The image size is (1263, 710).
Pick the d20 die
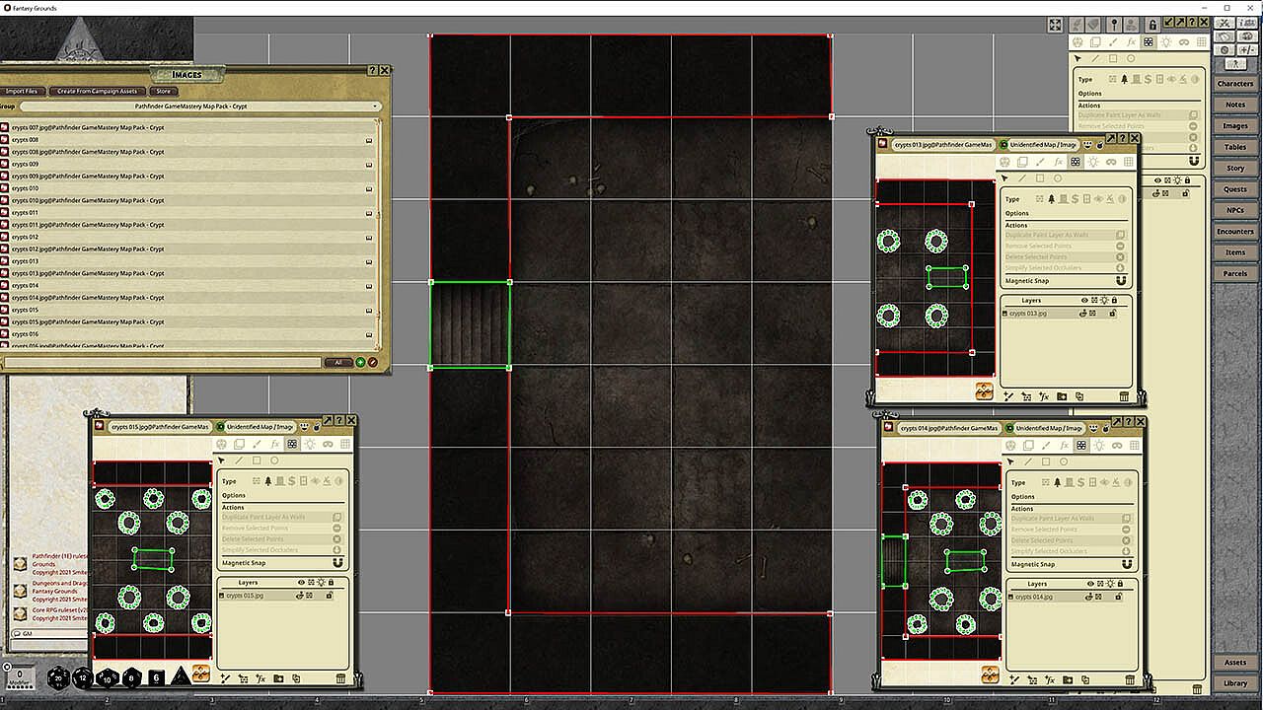click(59, 677)
